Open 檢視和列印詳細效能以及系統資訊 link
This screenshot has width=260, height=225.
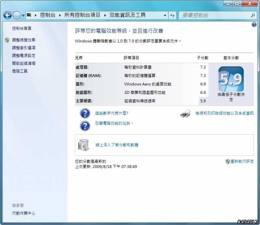(x=224, y=114)
